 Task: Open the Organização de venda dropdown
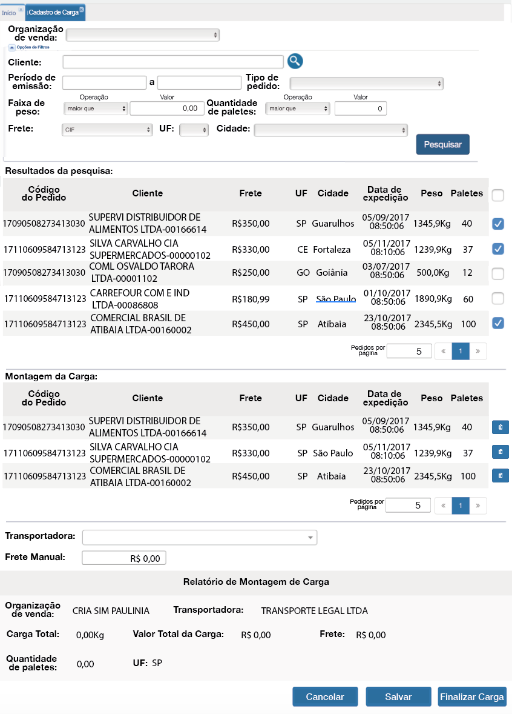click(x=143, y=35)
